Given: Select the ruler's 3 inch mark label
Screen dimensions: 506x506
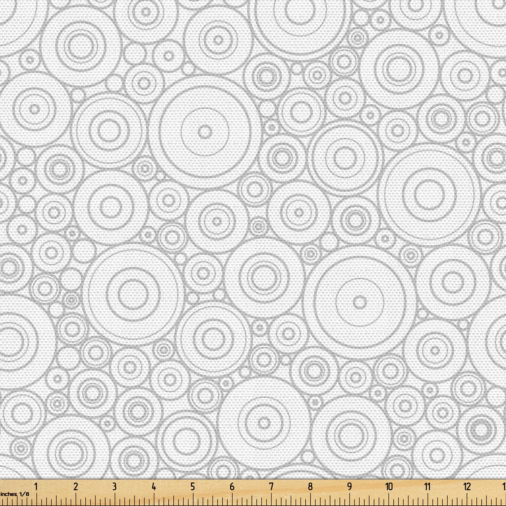Looking at the screenshot, I should [115, 486].
